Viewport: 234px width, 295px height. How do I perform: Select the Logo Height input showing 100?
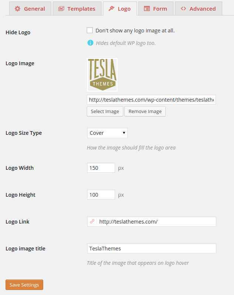tap(101, 194)
